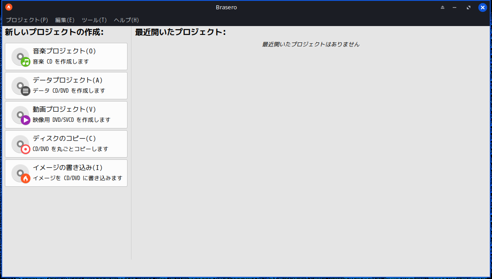
Task: Click the text 映像用 DVD/SVCD を作成します
Action: click(x=71, y=120)
